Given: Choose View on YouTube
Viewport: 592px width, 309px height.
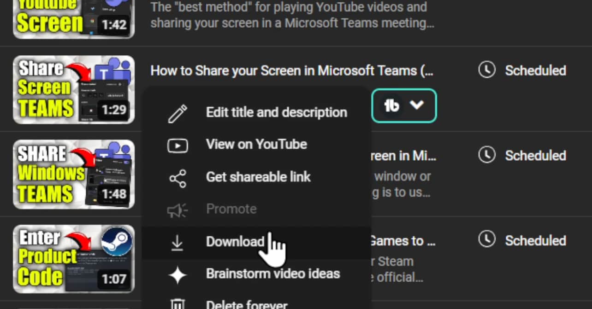Looking at the screenshot, I should (256, 145).
